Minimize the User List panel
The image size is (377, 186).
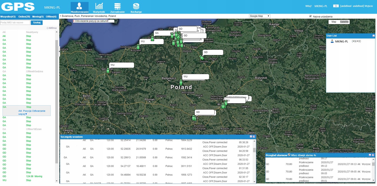374,36
